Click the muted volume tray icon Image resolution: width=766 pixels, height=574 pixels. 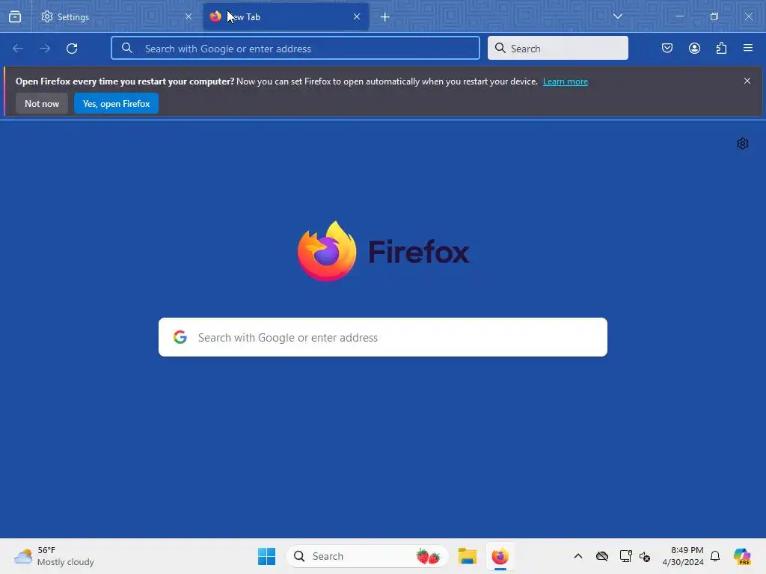644,556
